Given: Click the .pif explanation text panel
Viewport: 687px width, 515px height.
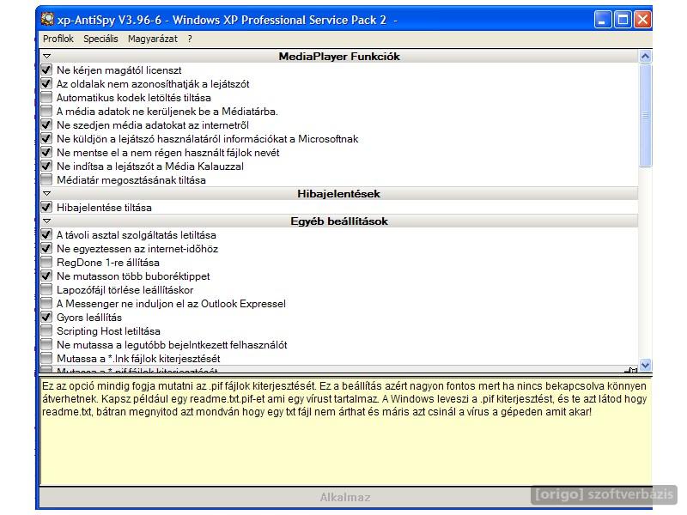Looking at the screenshot, I should coord(345,432).
